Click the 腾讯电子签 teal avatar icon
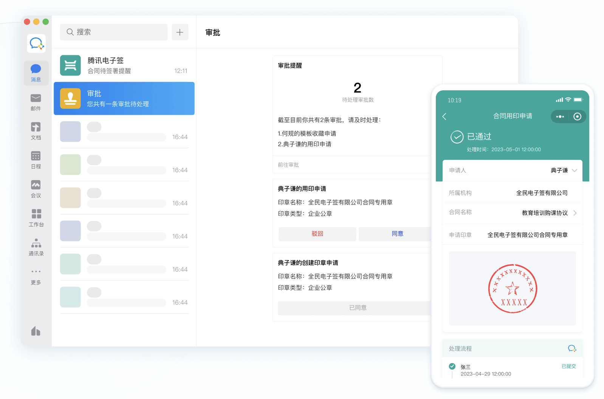The height and width of the screenshot is (399, 604). coord(70,65)
